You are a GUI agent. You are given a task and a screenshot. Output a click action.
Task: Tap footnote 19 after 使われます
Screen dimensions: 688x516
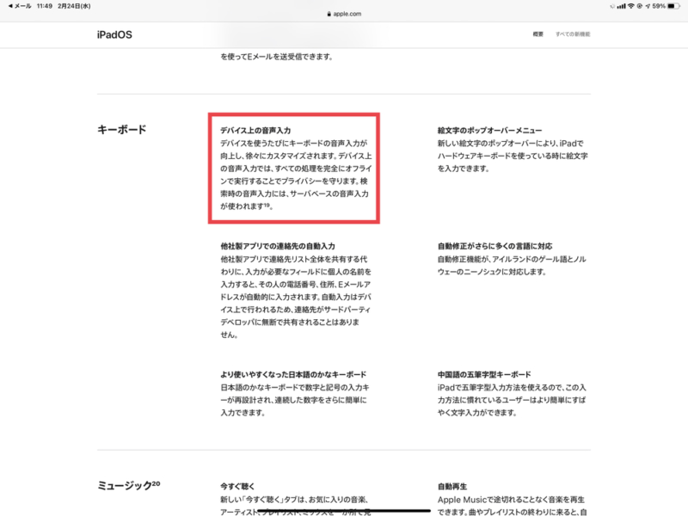(267, 205)
